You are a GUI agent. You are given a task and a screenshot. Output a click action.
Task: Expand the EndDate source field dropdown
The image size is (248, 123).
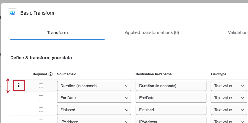click(94, 98)
